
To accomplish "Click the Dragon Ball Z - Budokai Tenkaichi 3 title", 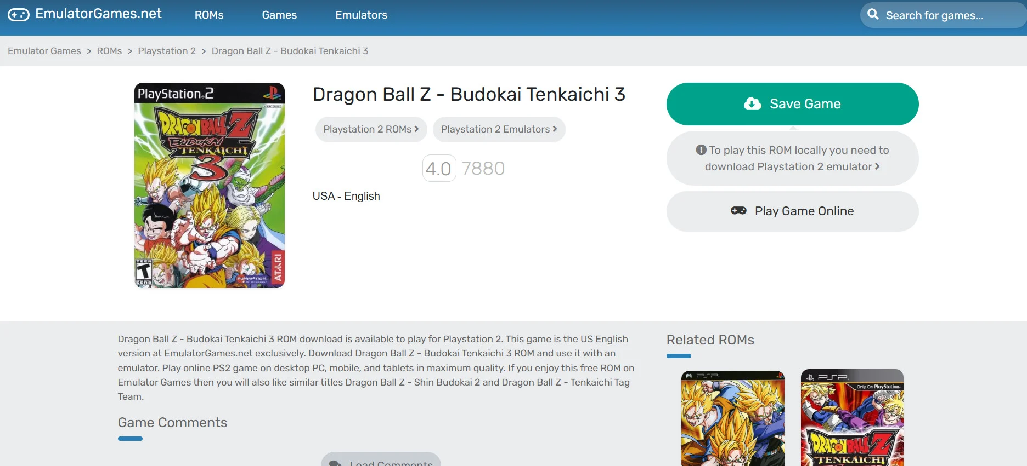I will (469, 94).
